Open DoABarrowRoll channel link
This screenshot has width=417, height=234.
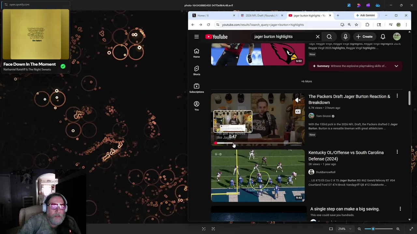pyautogui.click(x=325, y=172)
